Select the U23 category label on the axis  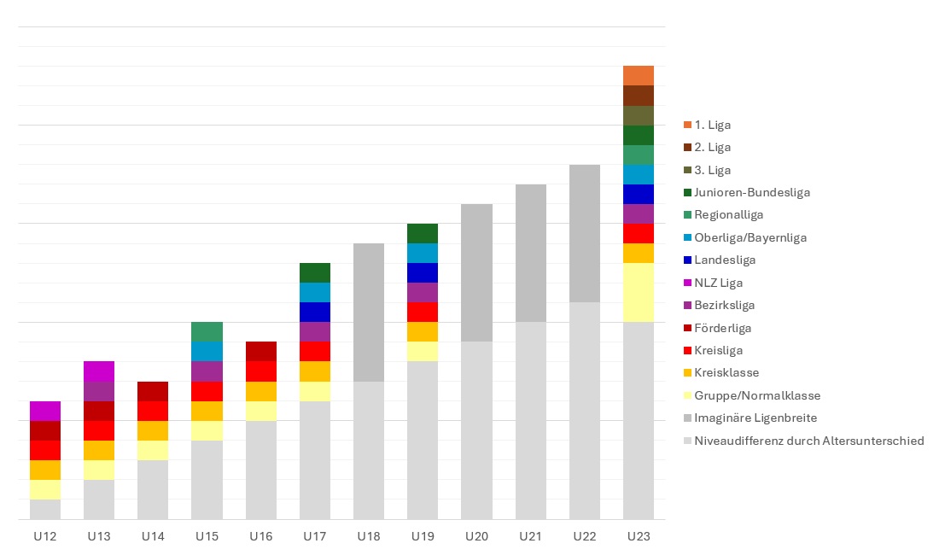click(x=638, y=536)
